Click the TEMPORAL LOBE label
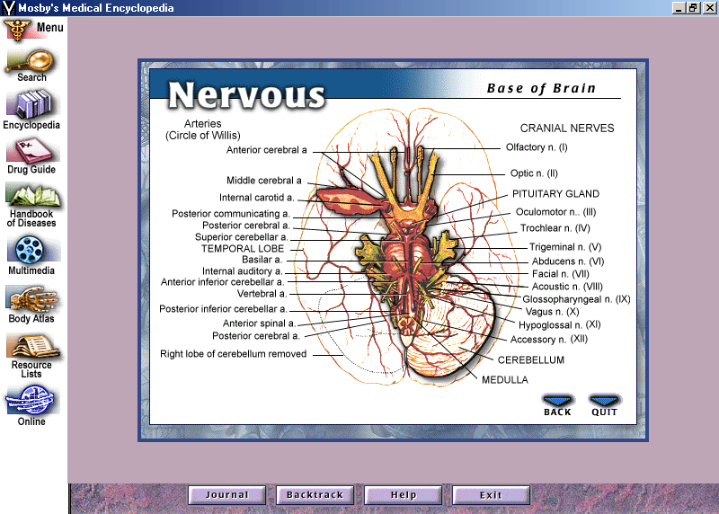Image resolution: width=719 pixels, height=514 pixels. pos(243,249)
